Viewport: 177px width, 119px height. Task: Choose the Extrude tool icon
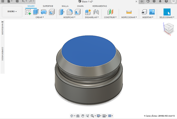pos(36,12)
